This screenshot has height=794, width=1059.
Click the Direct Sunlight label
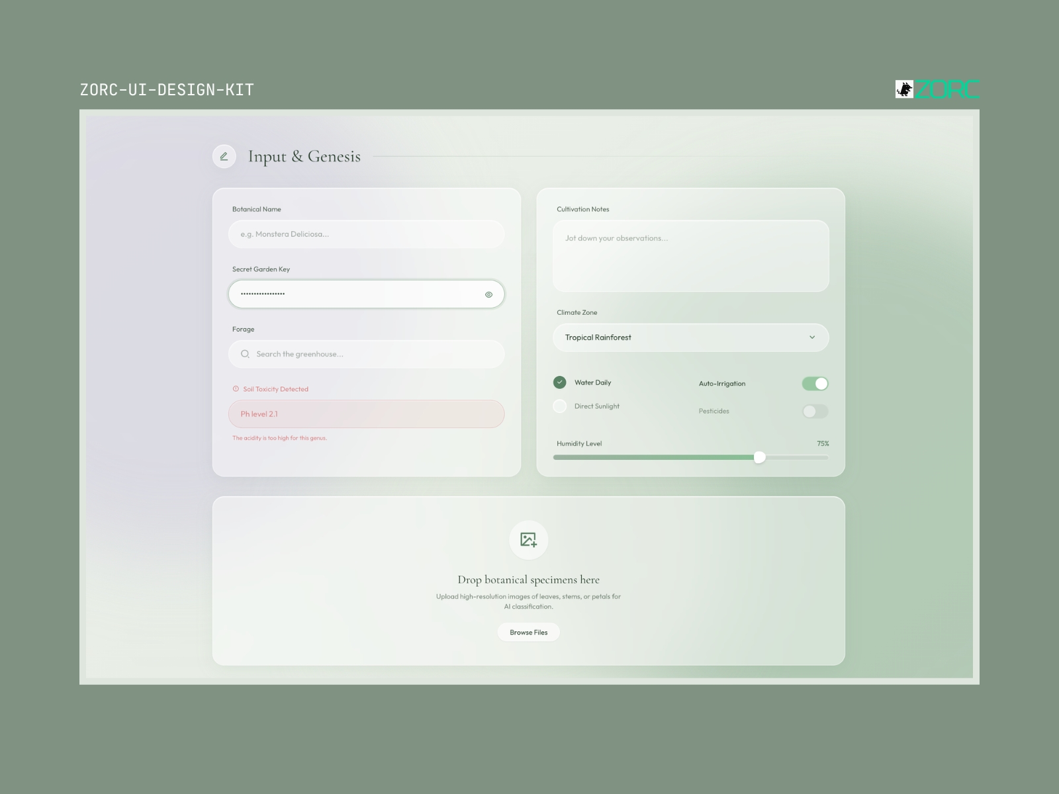(597, 406)
